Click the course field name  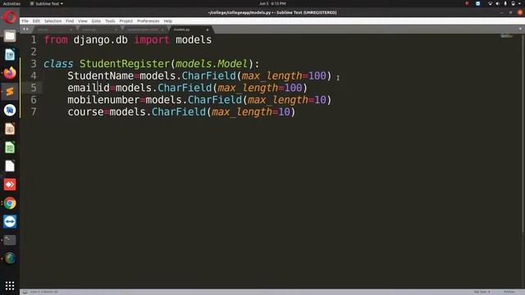(85, 112)
